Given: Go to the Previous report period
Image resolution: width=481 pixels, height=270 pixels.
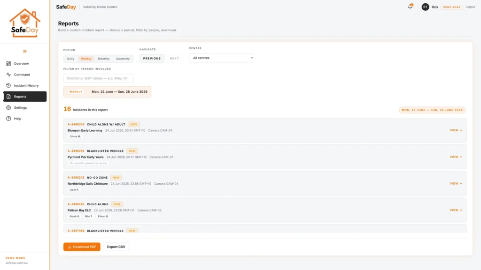Looking at the screenshot, I should 152,59.
